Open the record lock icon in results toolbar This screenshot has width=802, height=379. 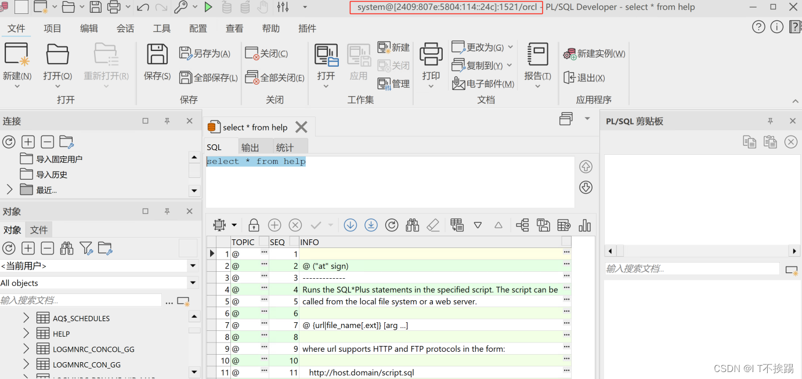coord(254,225)
